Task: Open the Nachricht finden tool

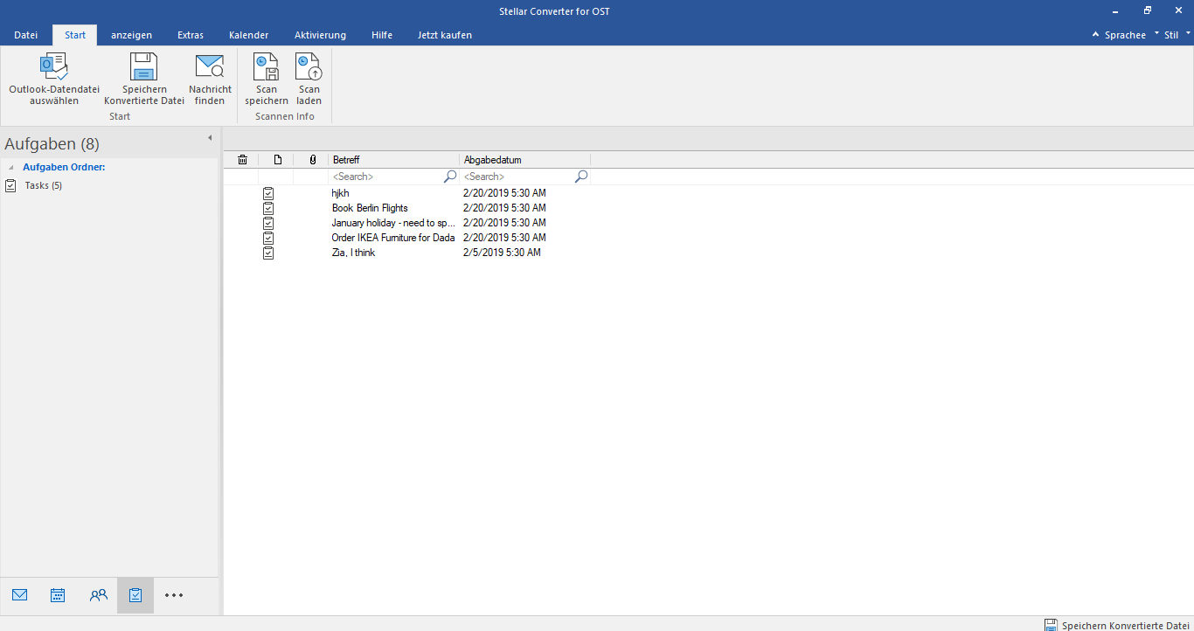Action: click(x=210, y=67)
